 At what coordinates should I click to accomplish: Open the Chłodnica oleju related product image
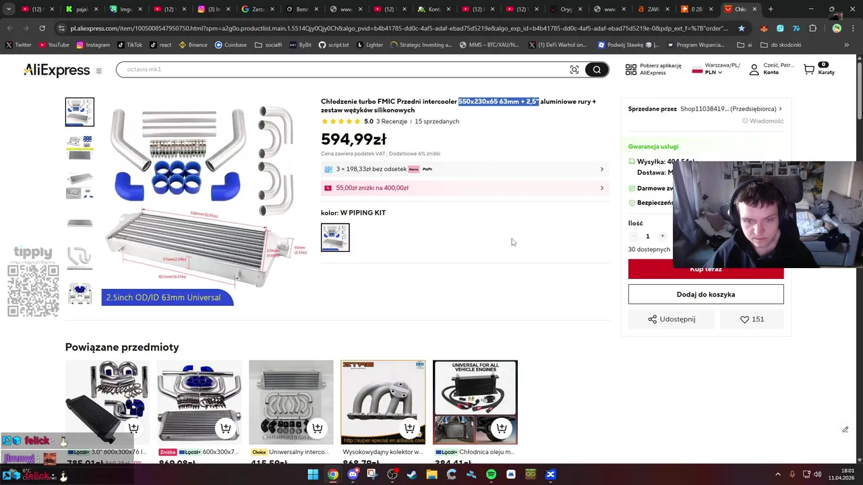pos(475,402)
